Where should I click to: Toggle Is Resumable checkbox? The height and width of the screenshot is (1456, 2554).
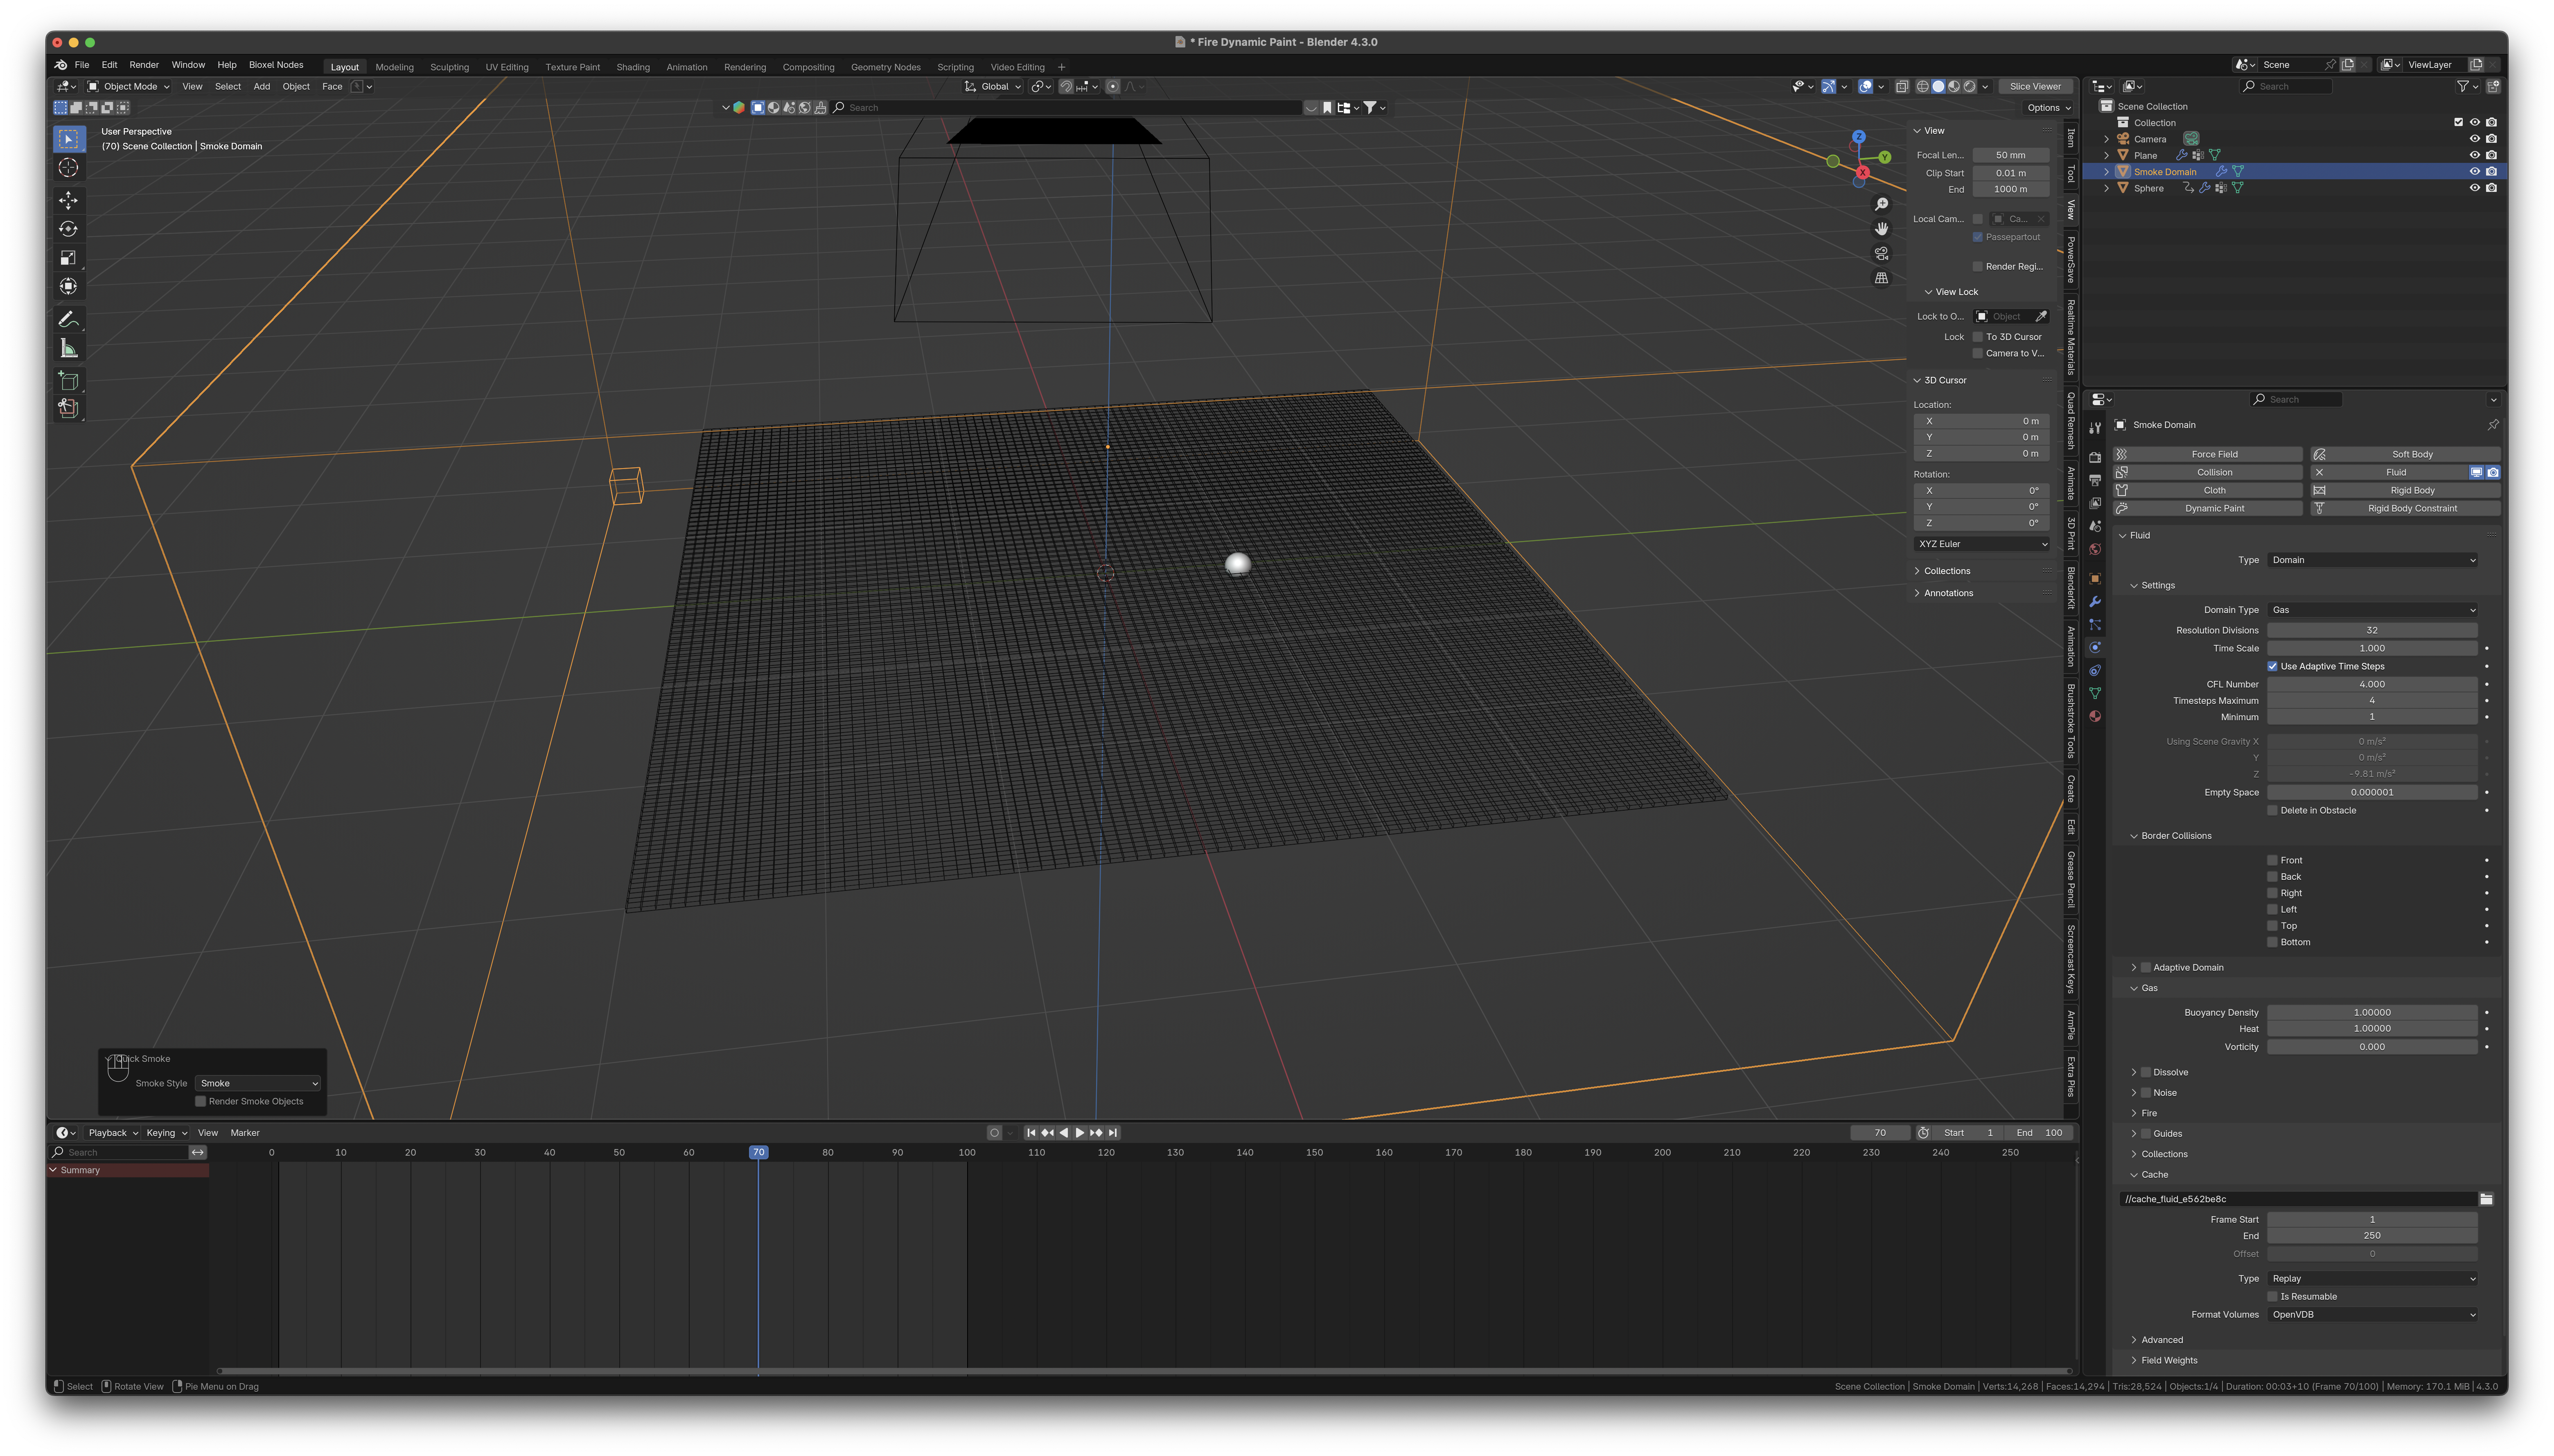(x=2272, y=1297)
